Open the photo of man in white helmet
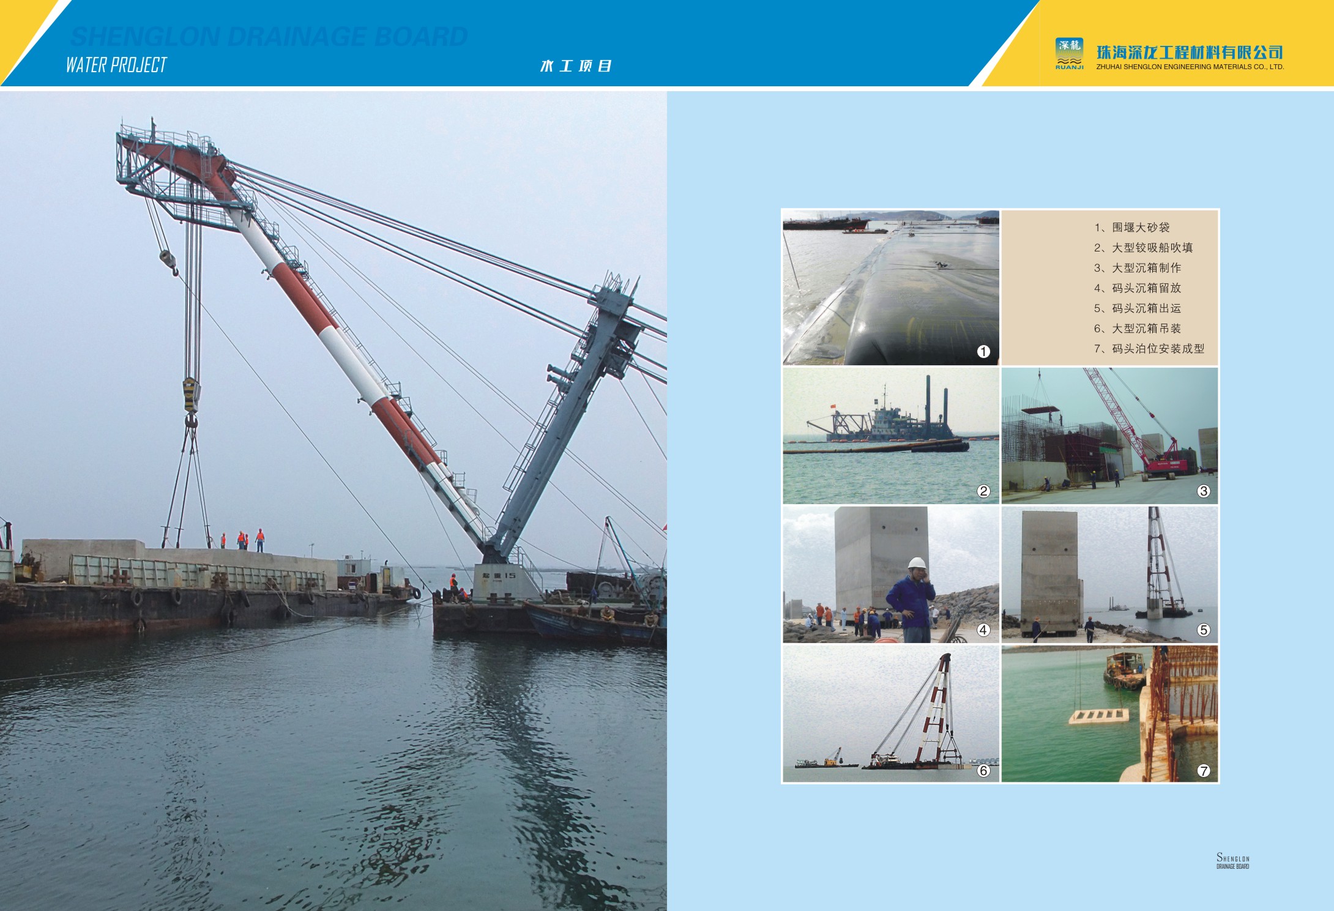Viewport: 1334px width, 911px height. click(890, 574)
